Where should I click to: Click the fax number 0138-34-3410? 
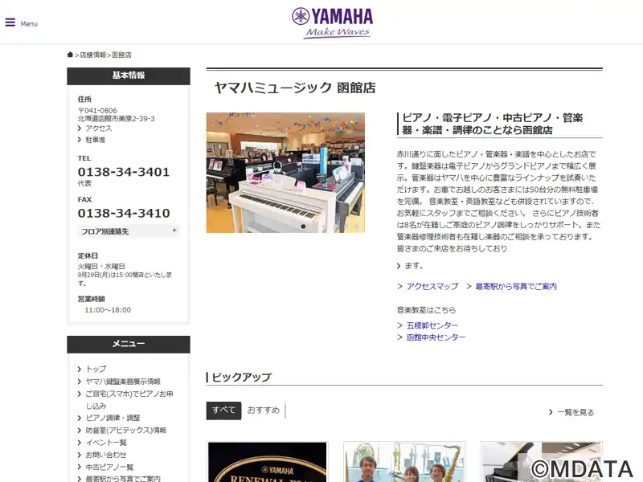[x=124, y=213]
